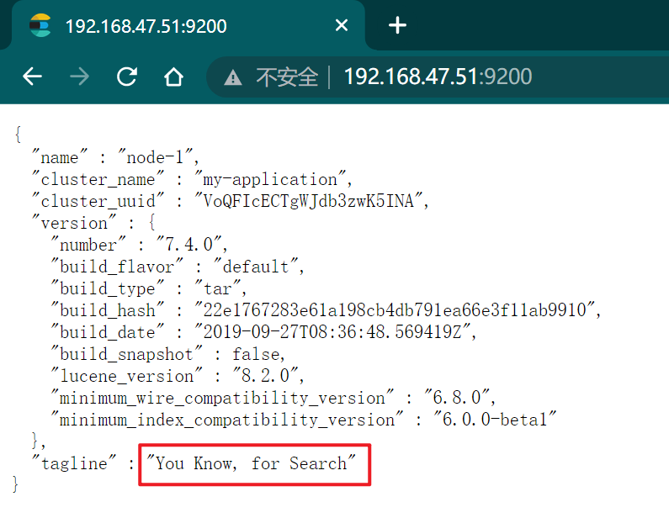Click minimum index compatibility "6.0.0-beta1"
669x518 pixels.
[495, 420]
